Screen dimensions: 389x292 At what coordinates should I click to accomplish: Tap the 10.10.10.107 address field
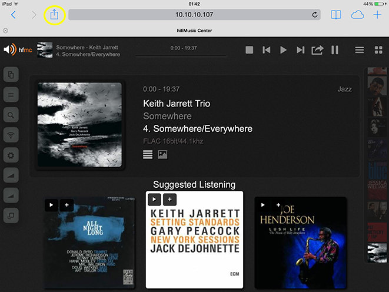click(x=194, y=15)
